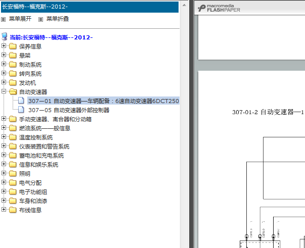The image size is (305, 248).
Task: Select the 发动机 tree label
Action: [x=27, y=83]
